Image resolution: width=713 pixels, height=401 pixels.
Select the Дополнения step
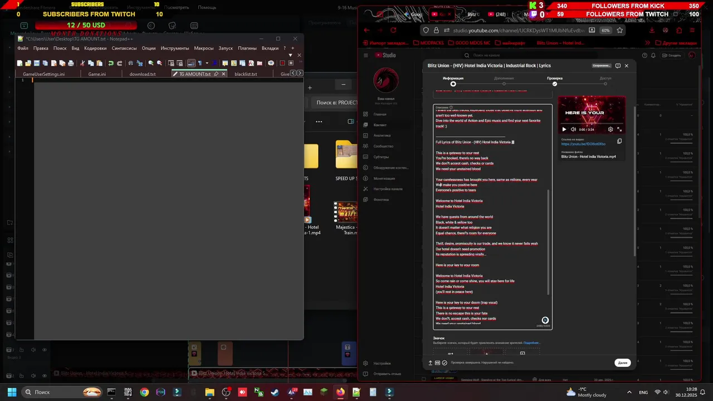point(504,81)
